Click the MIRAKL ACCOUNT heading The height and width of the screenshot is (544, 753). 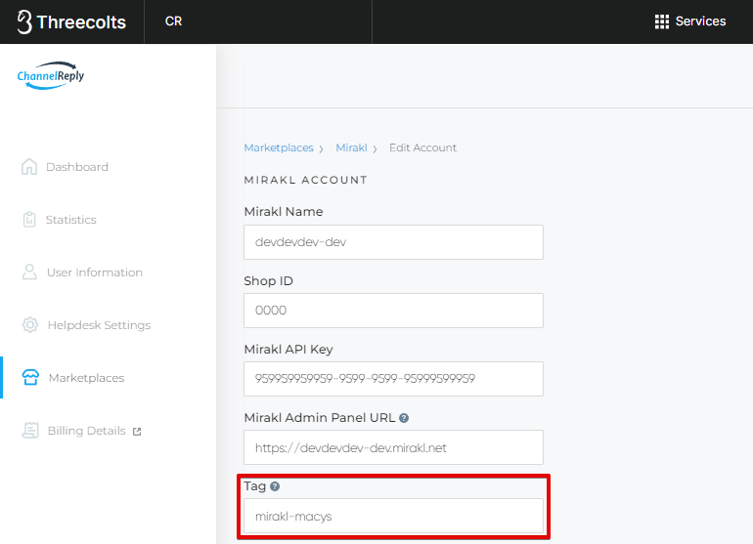click(305, 180)
